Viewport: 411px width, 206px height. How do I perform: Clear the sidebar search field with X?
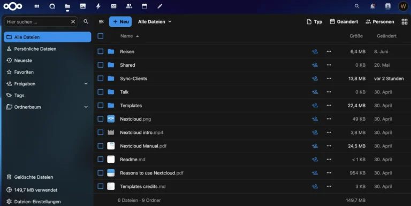point(73,22)
